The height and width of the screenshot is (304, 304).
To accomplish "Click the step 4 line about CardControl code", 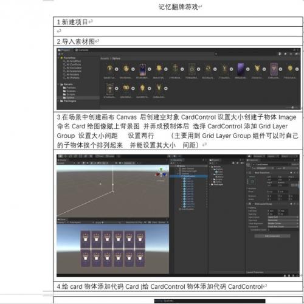I will point(160,286).
